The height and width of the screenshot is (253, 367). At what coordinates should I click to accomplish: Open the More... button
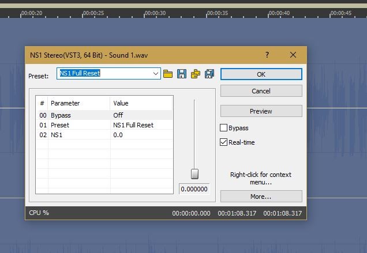pyautogui.click(x=261, y=197)
